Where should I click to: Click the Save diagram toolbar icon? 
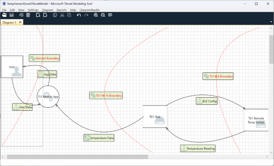click(11, 15)
